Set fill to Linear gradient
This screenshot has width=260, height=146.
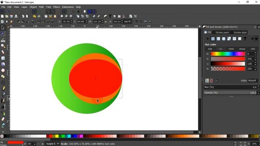point(218,39)
